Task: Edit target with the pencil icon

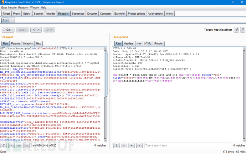Action: coord(236,30)
